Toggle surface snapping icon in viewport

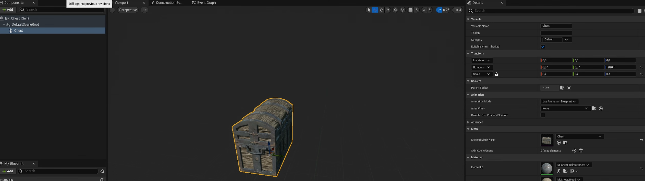click(x=403, y=10)
